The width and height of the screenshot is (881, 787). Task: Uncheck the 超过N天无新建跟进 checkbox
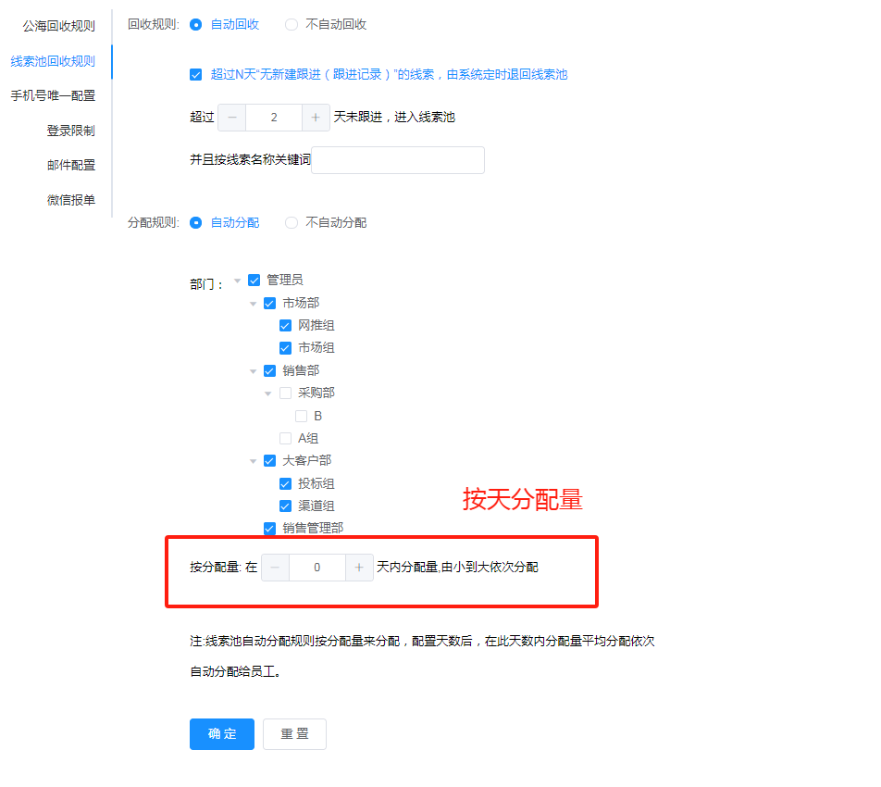(195, 75)
